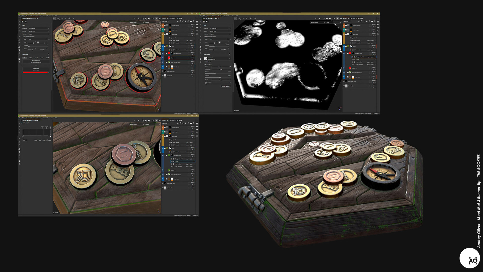Click screenshot camera icon in top-left viewport toolbar
Screen dimensions: 483x272
[159, 19]
